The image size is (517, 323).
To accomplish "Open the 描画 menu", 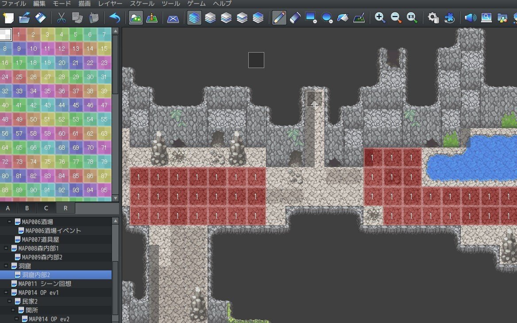I will 85,4.
